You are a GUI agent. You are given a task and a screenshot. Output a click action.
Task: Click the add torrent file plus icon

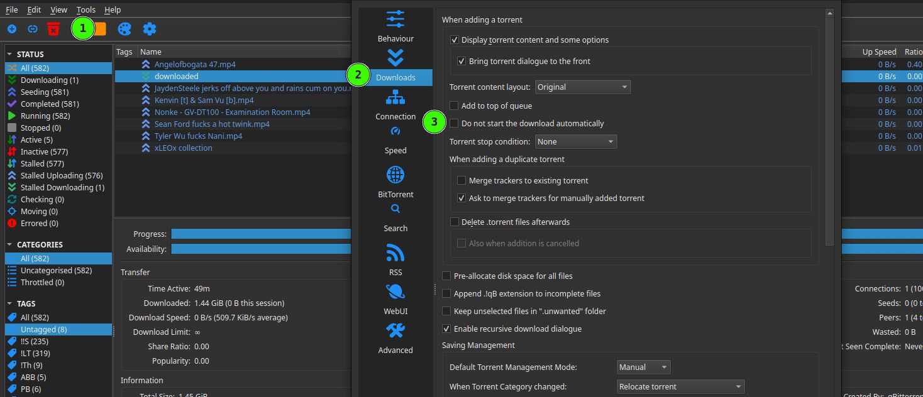click(x=12, y=29)
